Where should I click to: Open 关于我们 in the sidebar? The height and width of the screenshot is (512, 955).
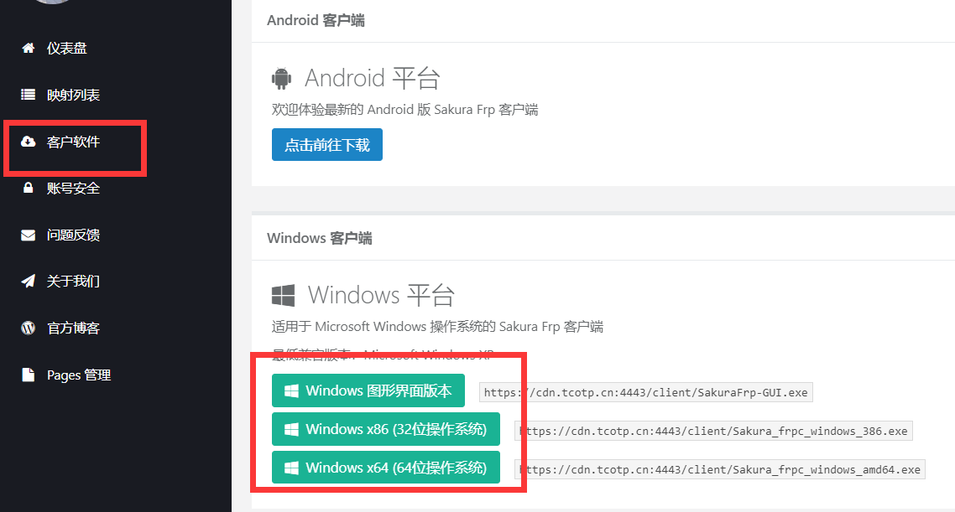click(74, 281)
